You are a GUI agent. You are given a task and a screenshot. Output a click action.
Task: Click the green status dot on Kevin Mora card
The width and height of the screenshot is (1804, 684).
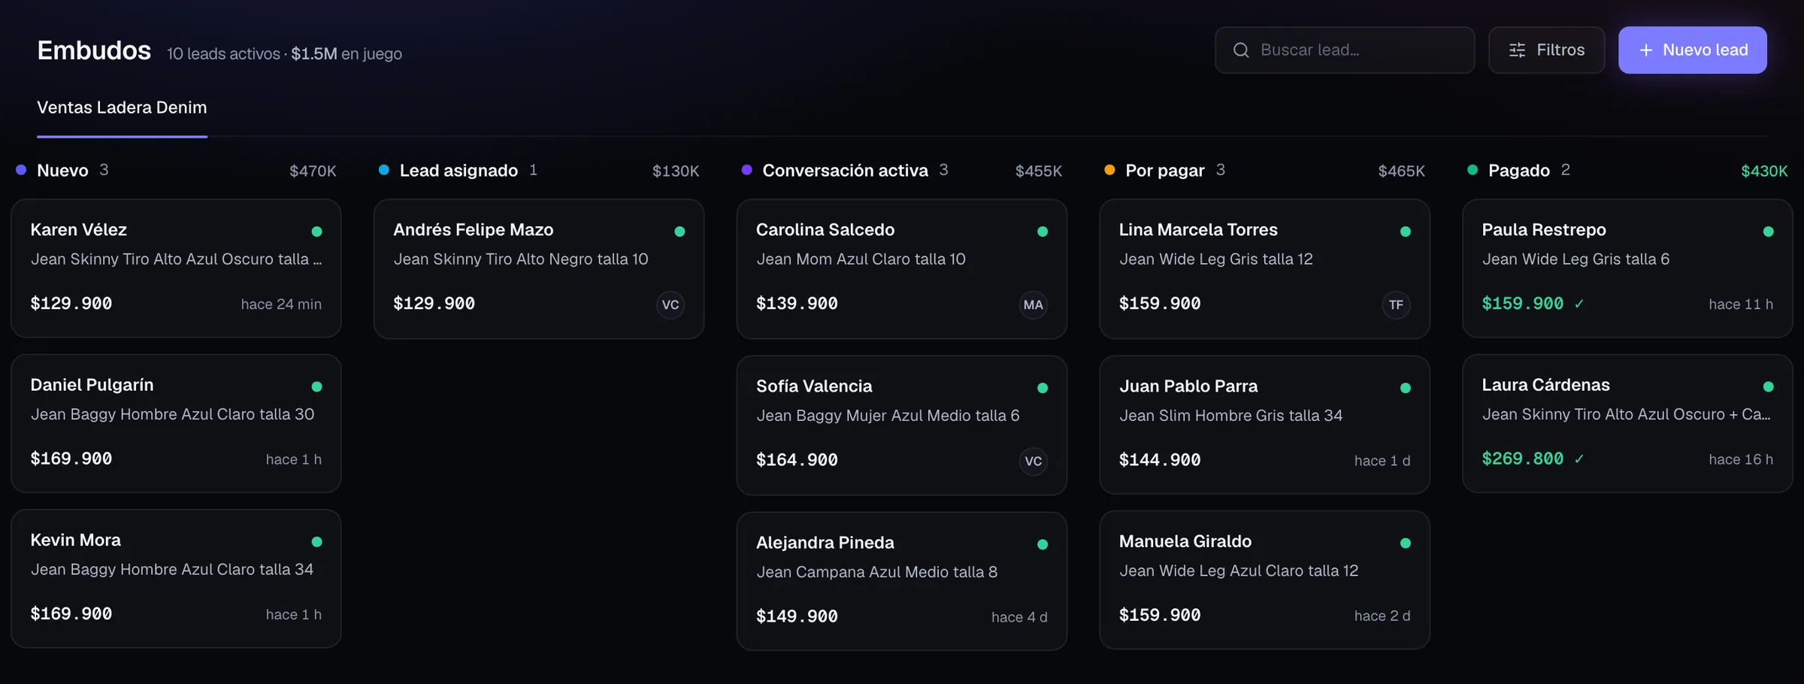tap(316, 542)
